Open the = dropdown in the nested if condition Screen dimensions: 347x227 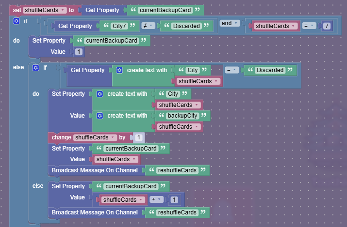231,70
